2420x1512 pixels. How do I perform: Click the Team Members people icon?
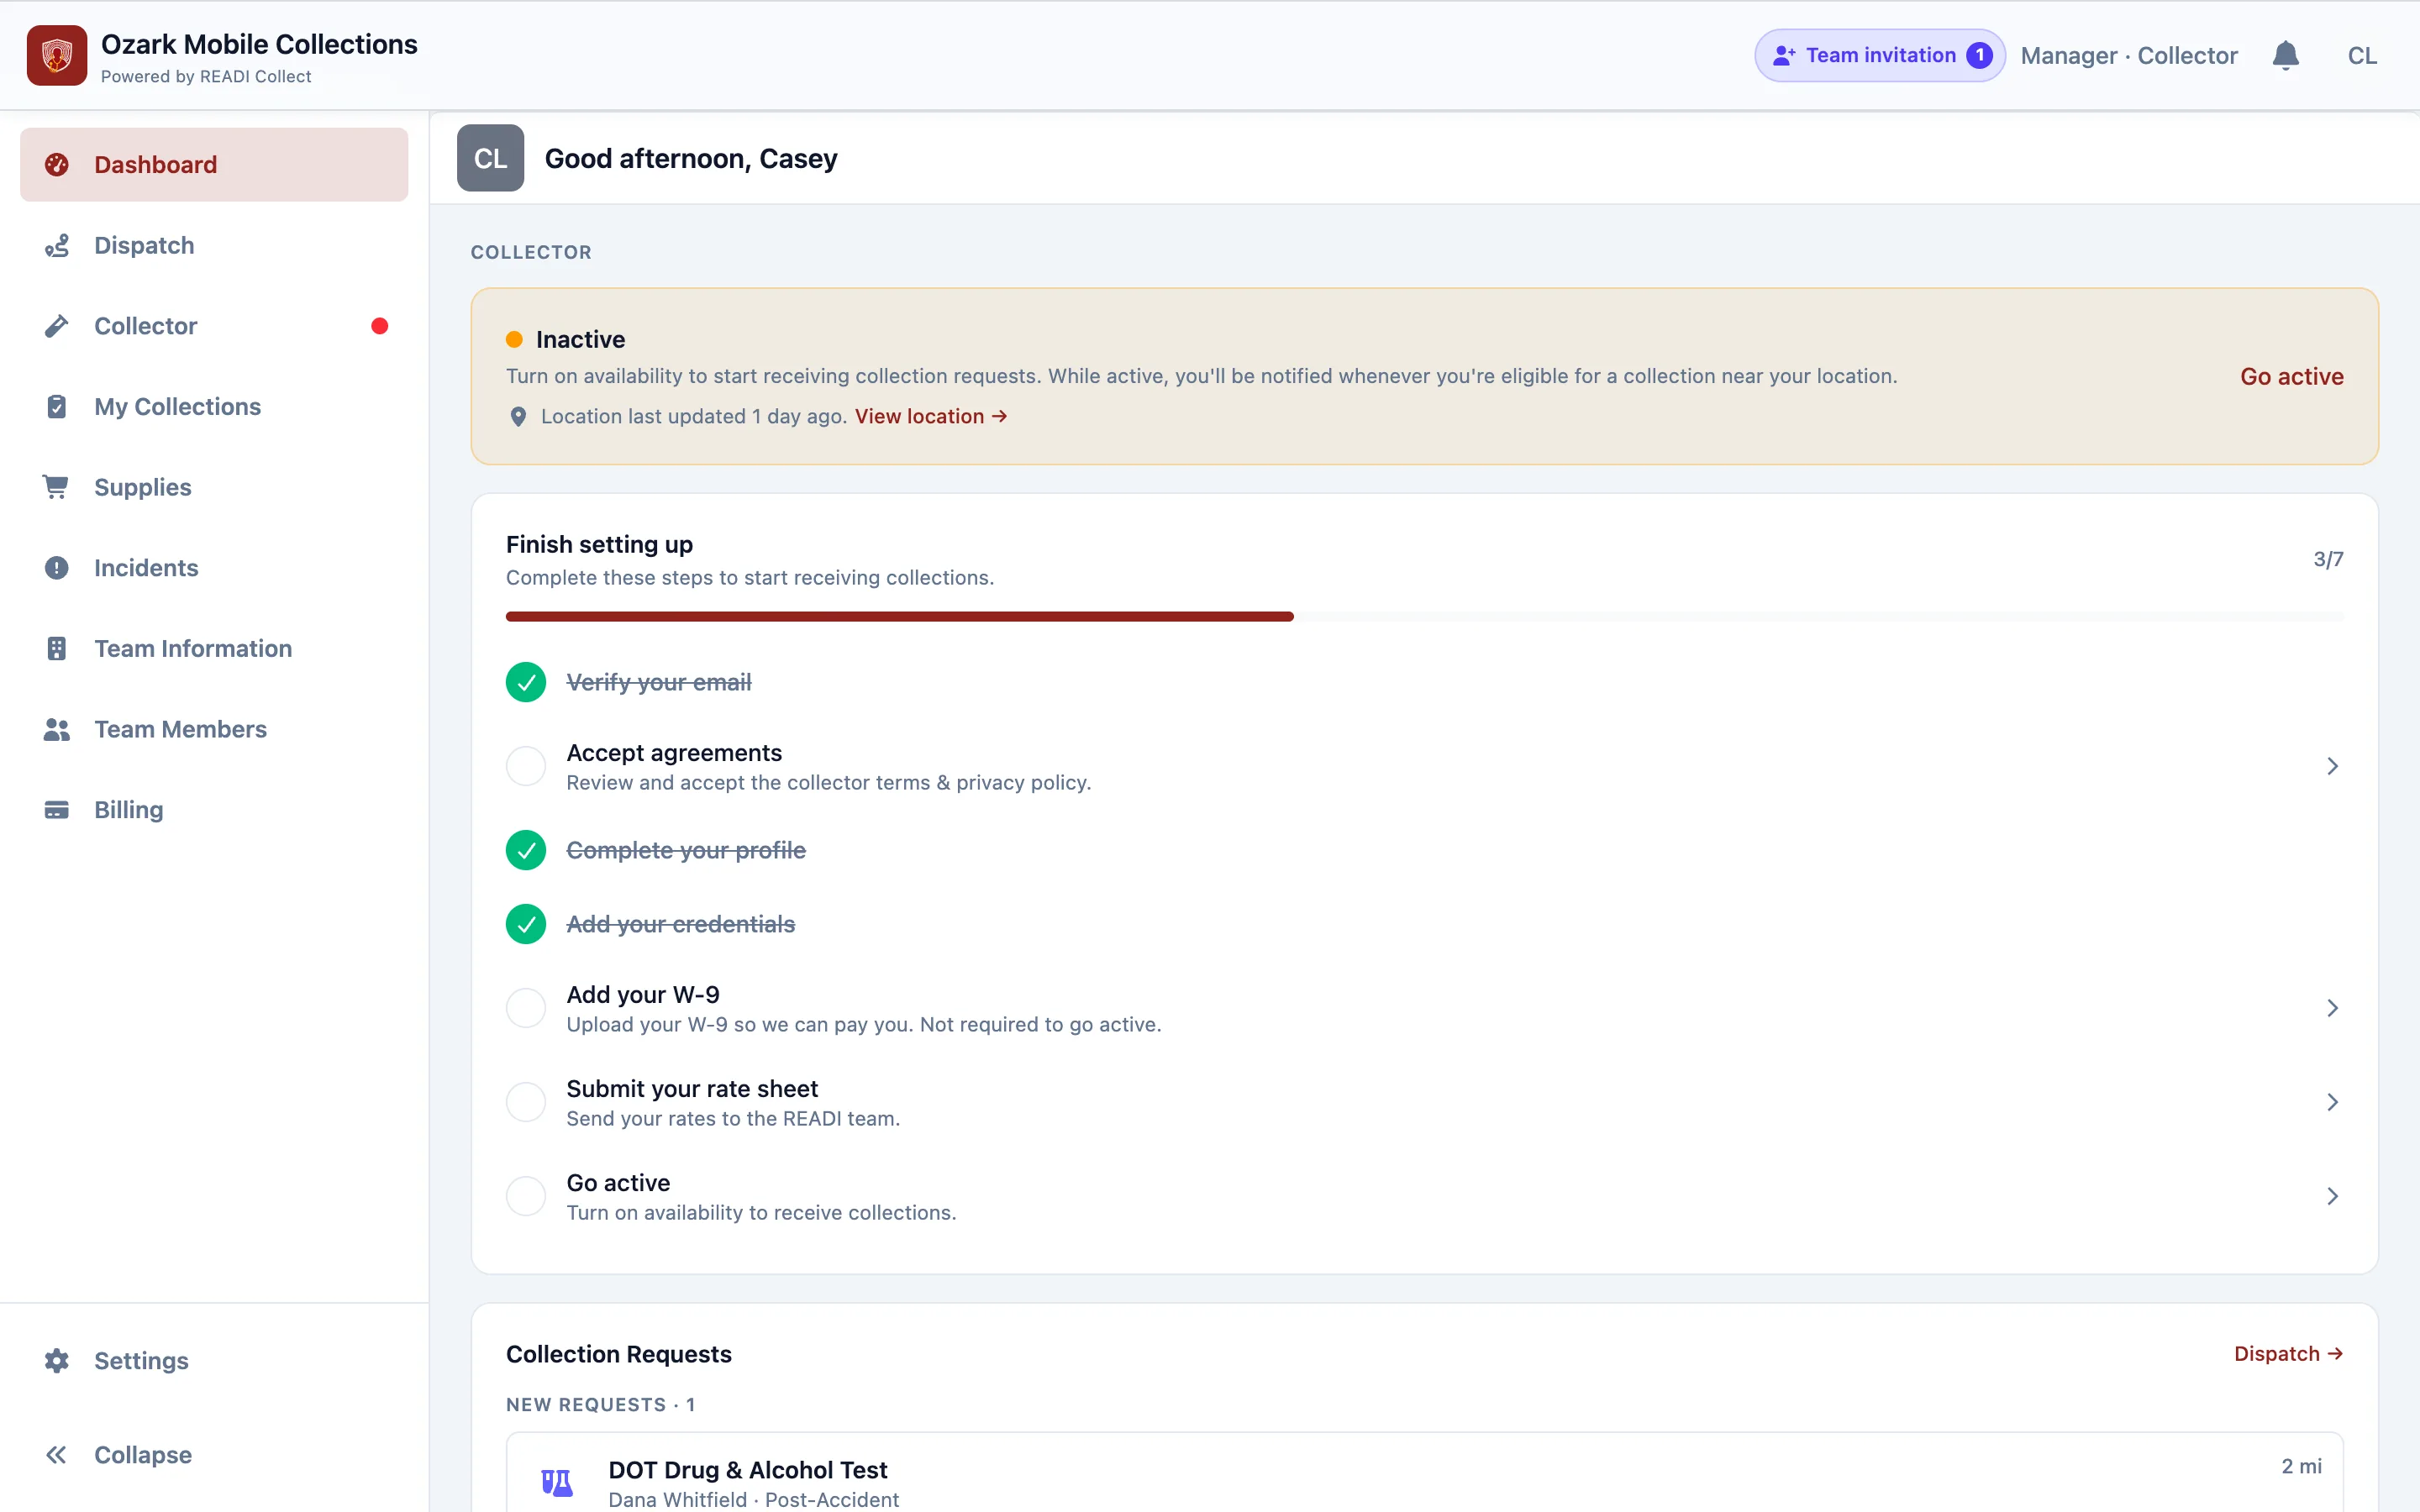coord(57,729)
